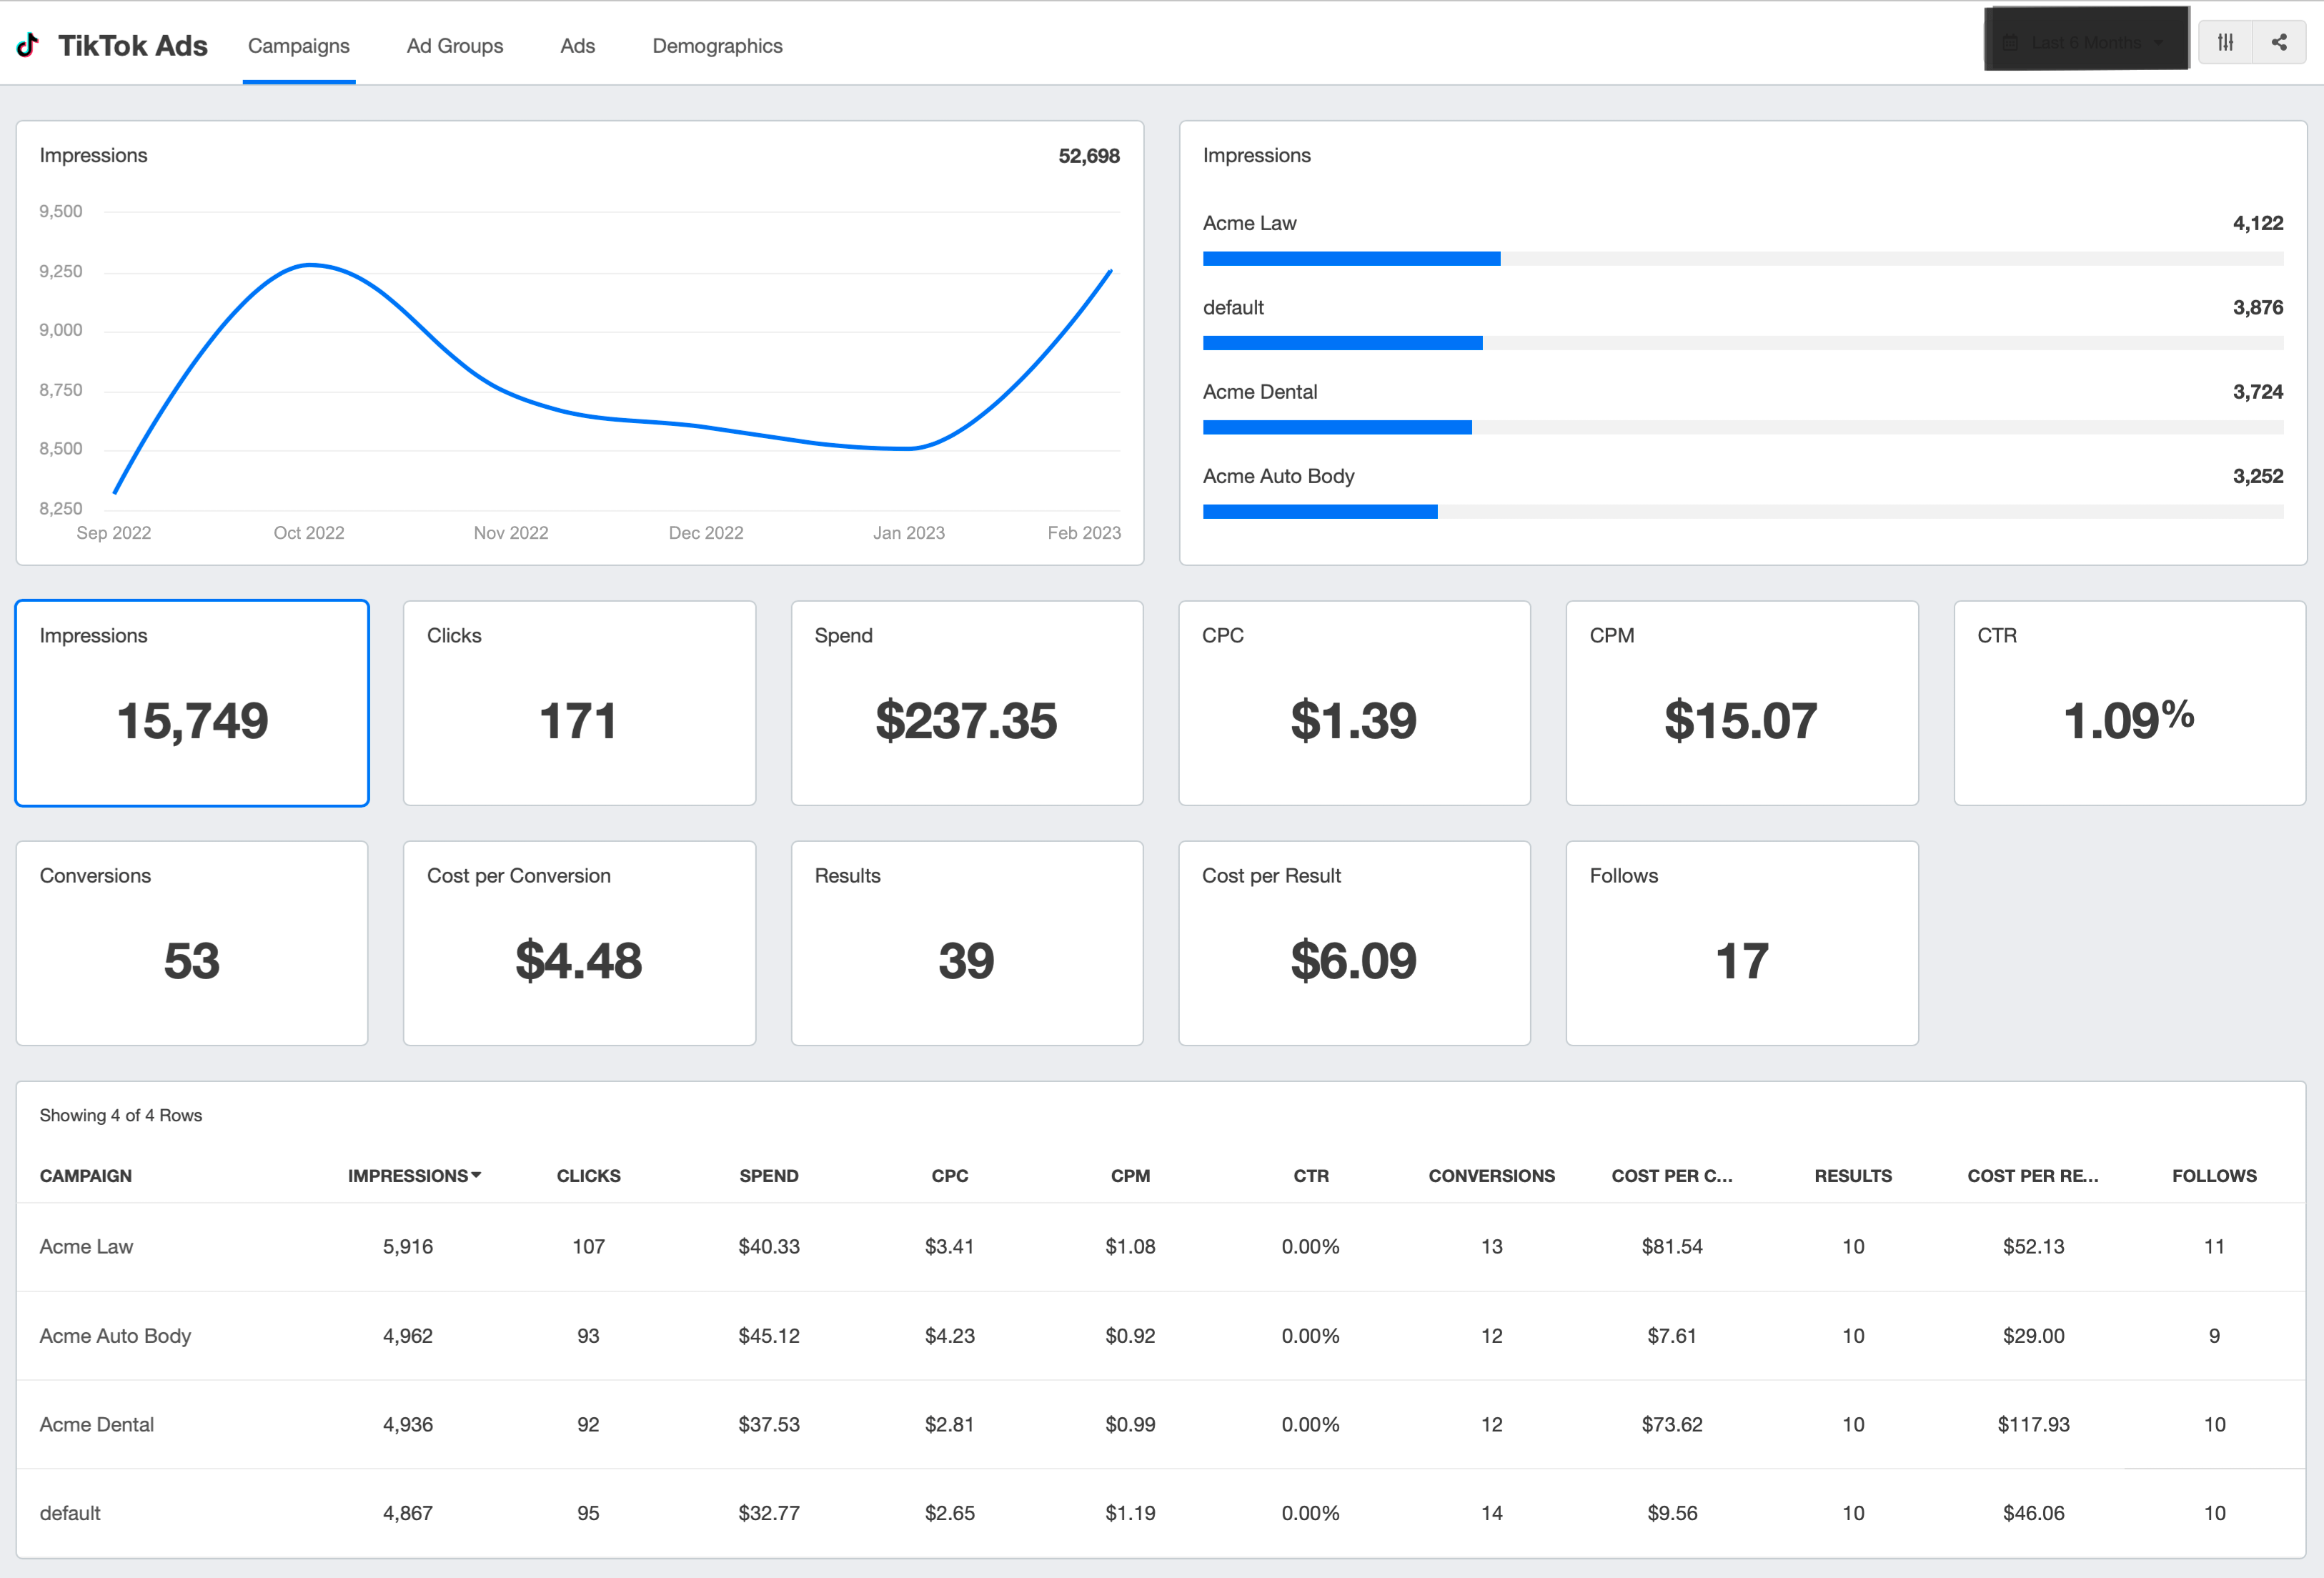Screen dimensions: 2324x1578
Task: Open the Last 6 Months date dropdown
Action: coord(2086,42)
